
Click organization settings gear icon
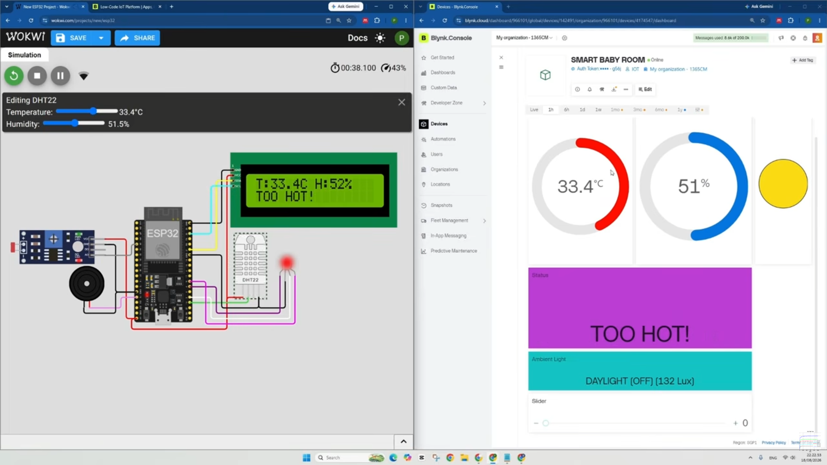point(564,38)
